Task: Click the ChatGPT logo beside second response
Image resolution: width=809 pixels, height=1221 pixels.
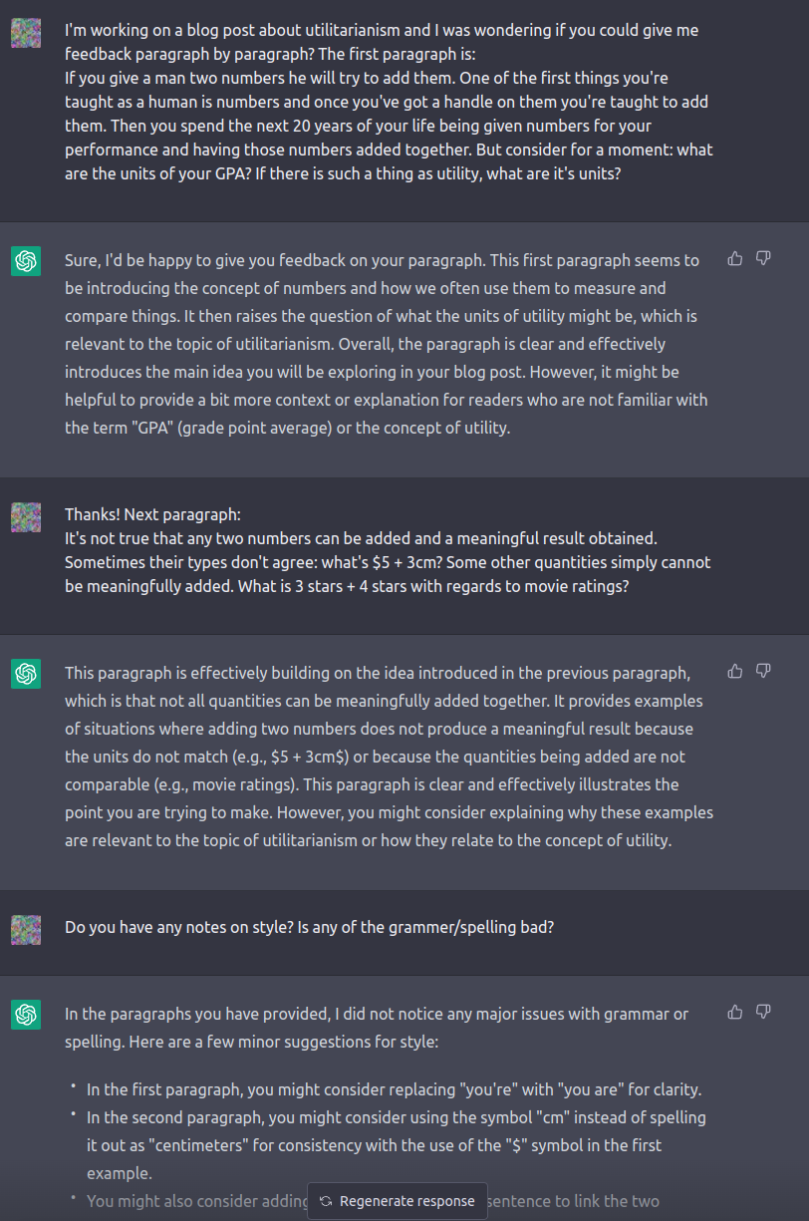Action: [x=26, y=674]
